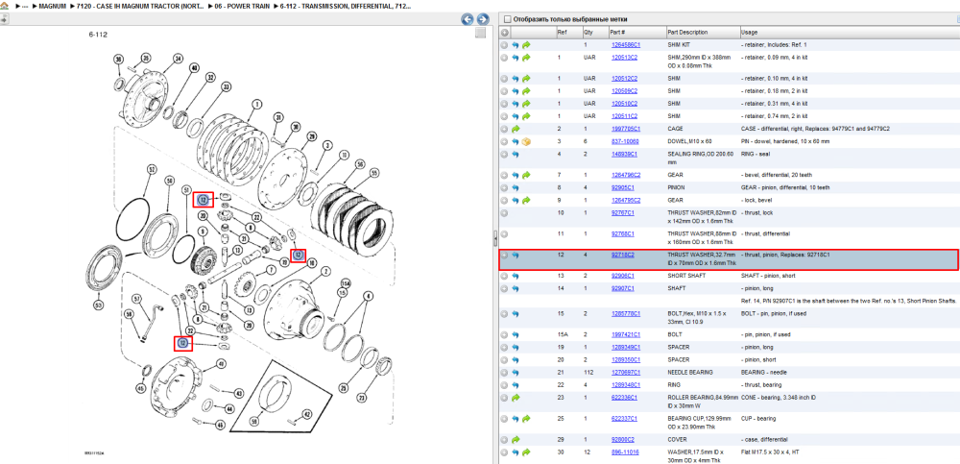Click the blue arrow in SEALING RING row
The height and width of the screenshot is (464, 960).
516,155
